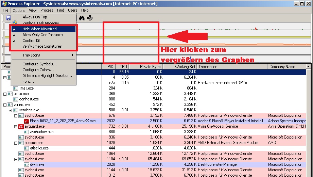The width and height of the screenshot is (313, 177).
Task: Sort by Company Name column header
Action: click(286, 67)
